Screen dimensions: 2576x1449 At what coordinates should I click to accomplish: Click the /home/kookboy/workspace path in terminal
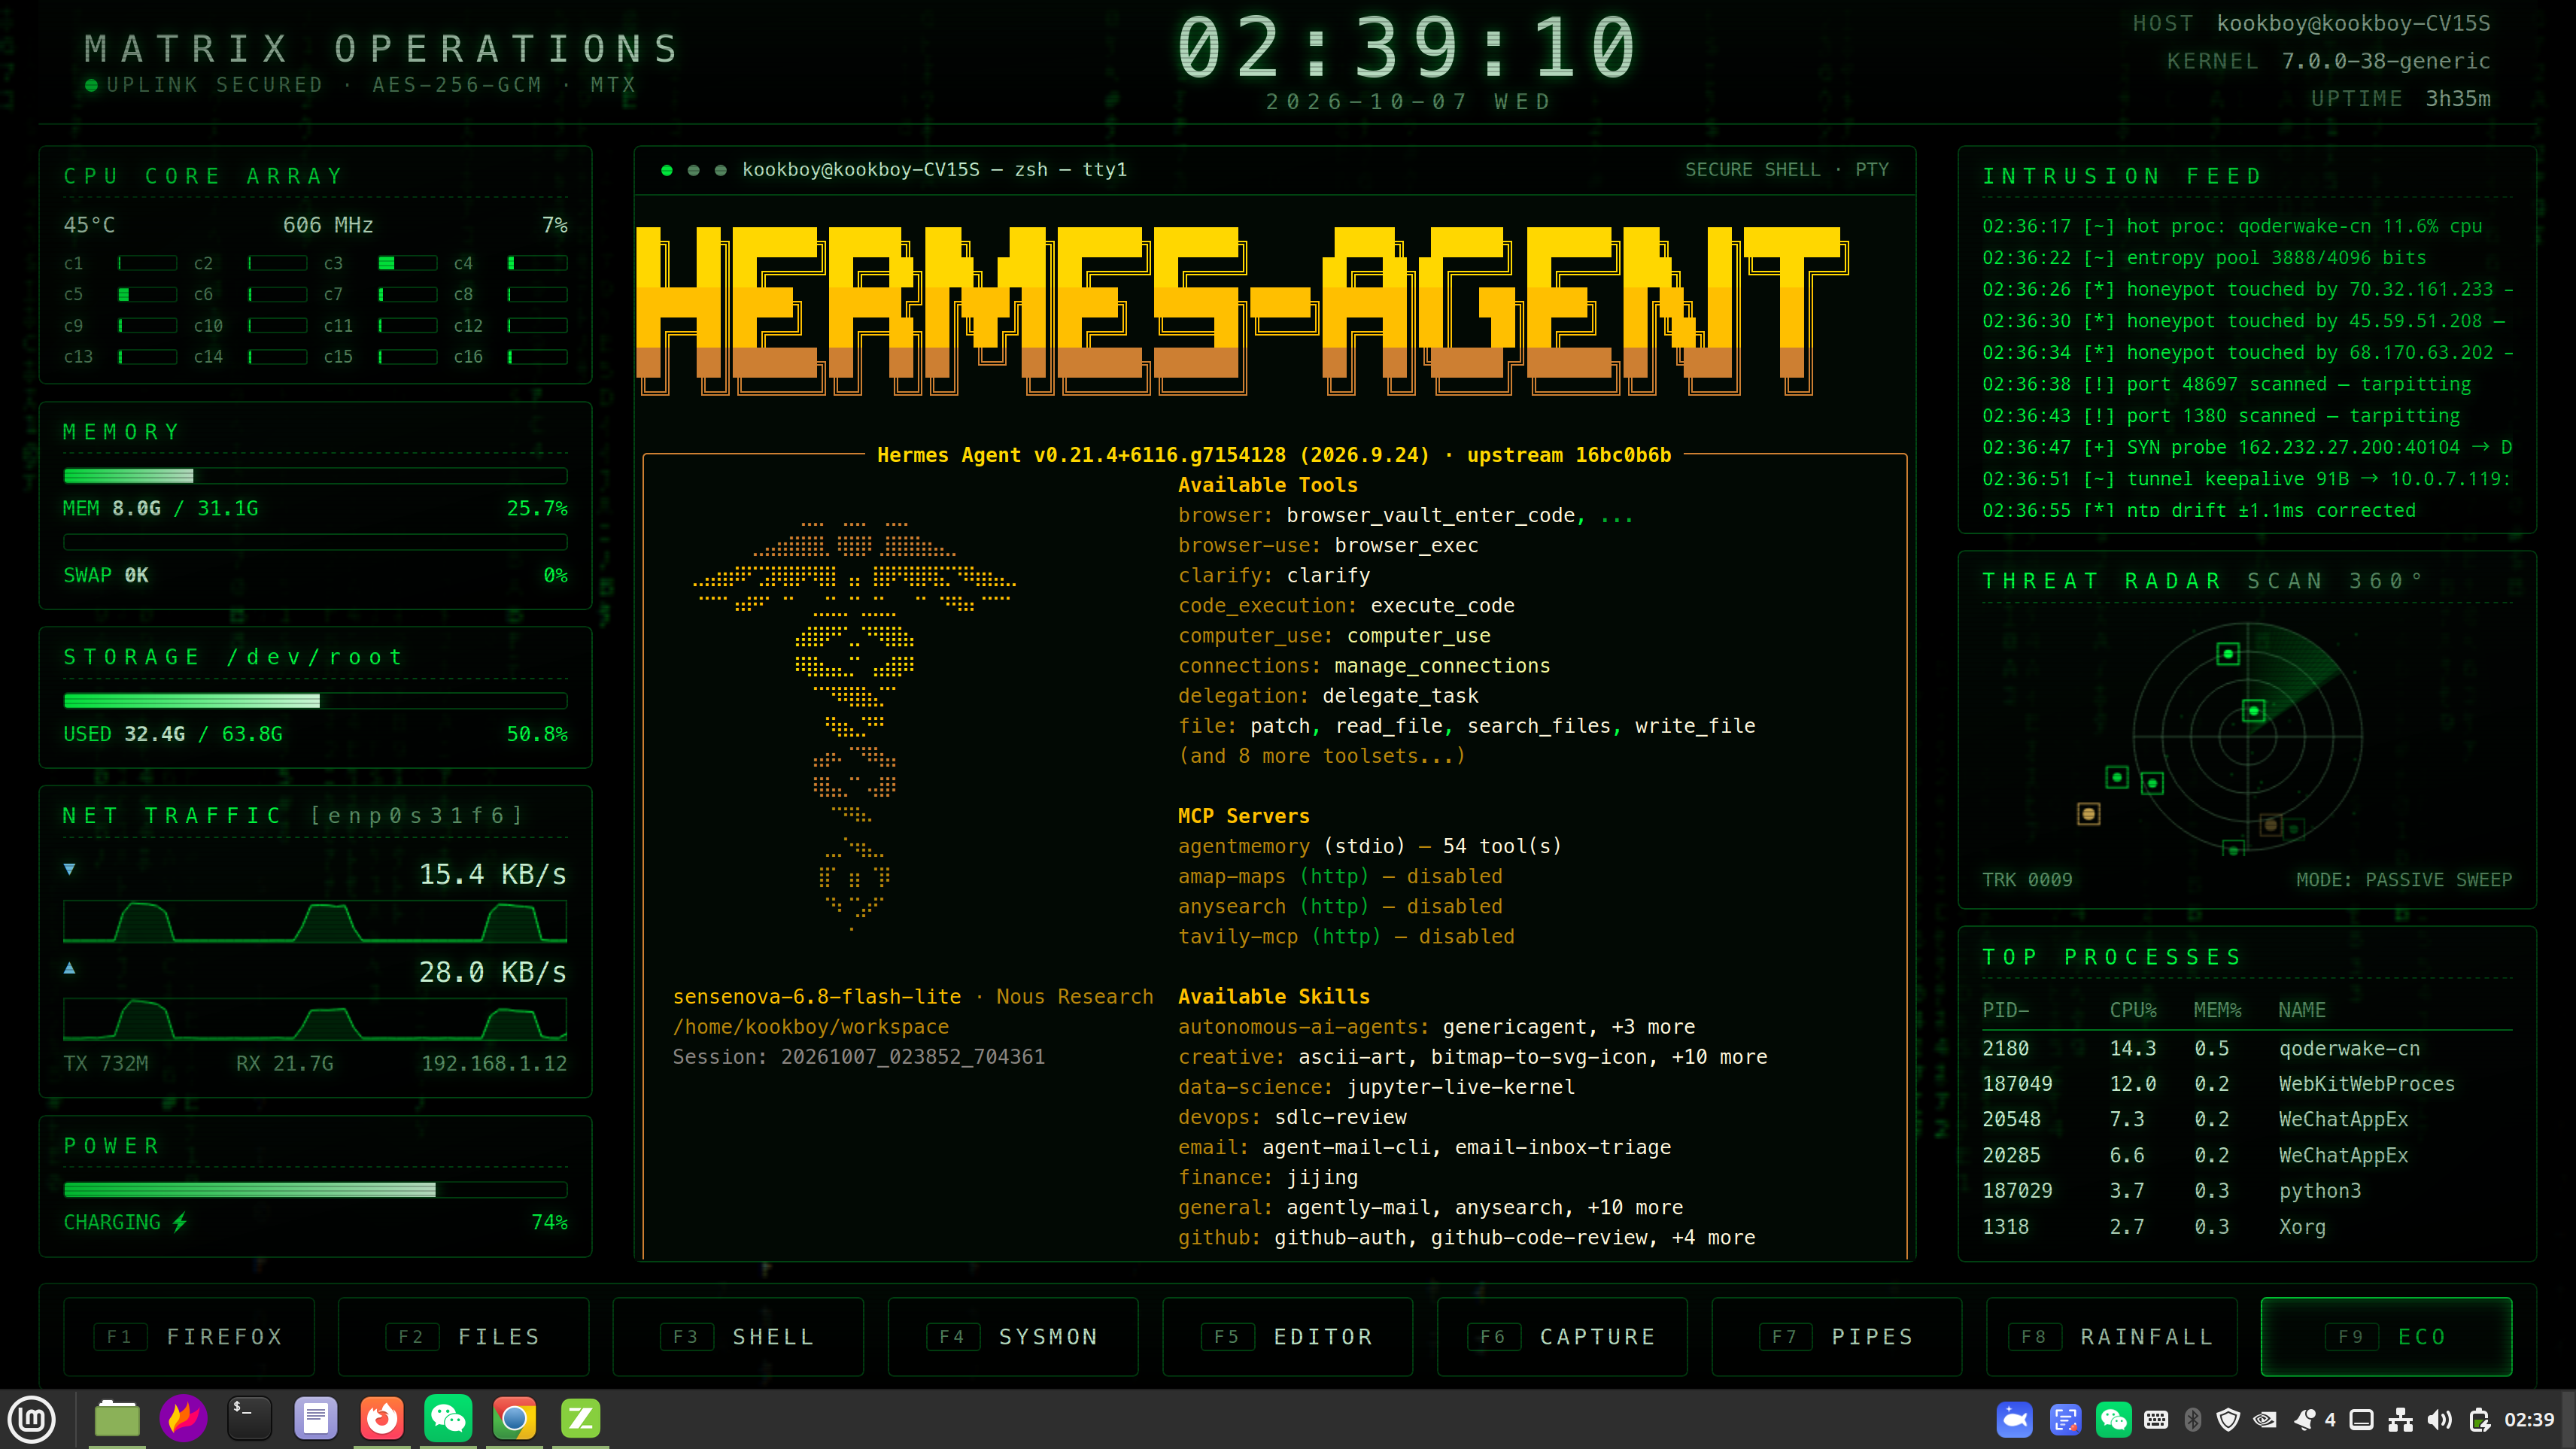[811, 1027]
